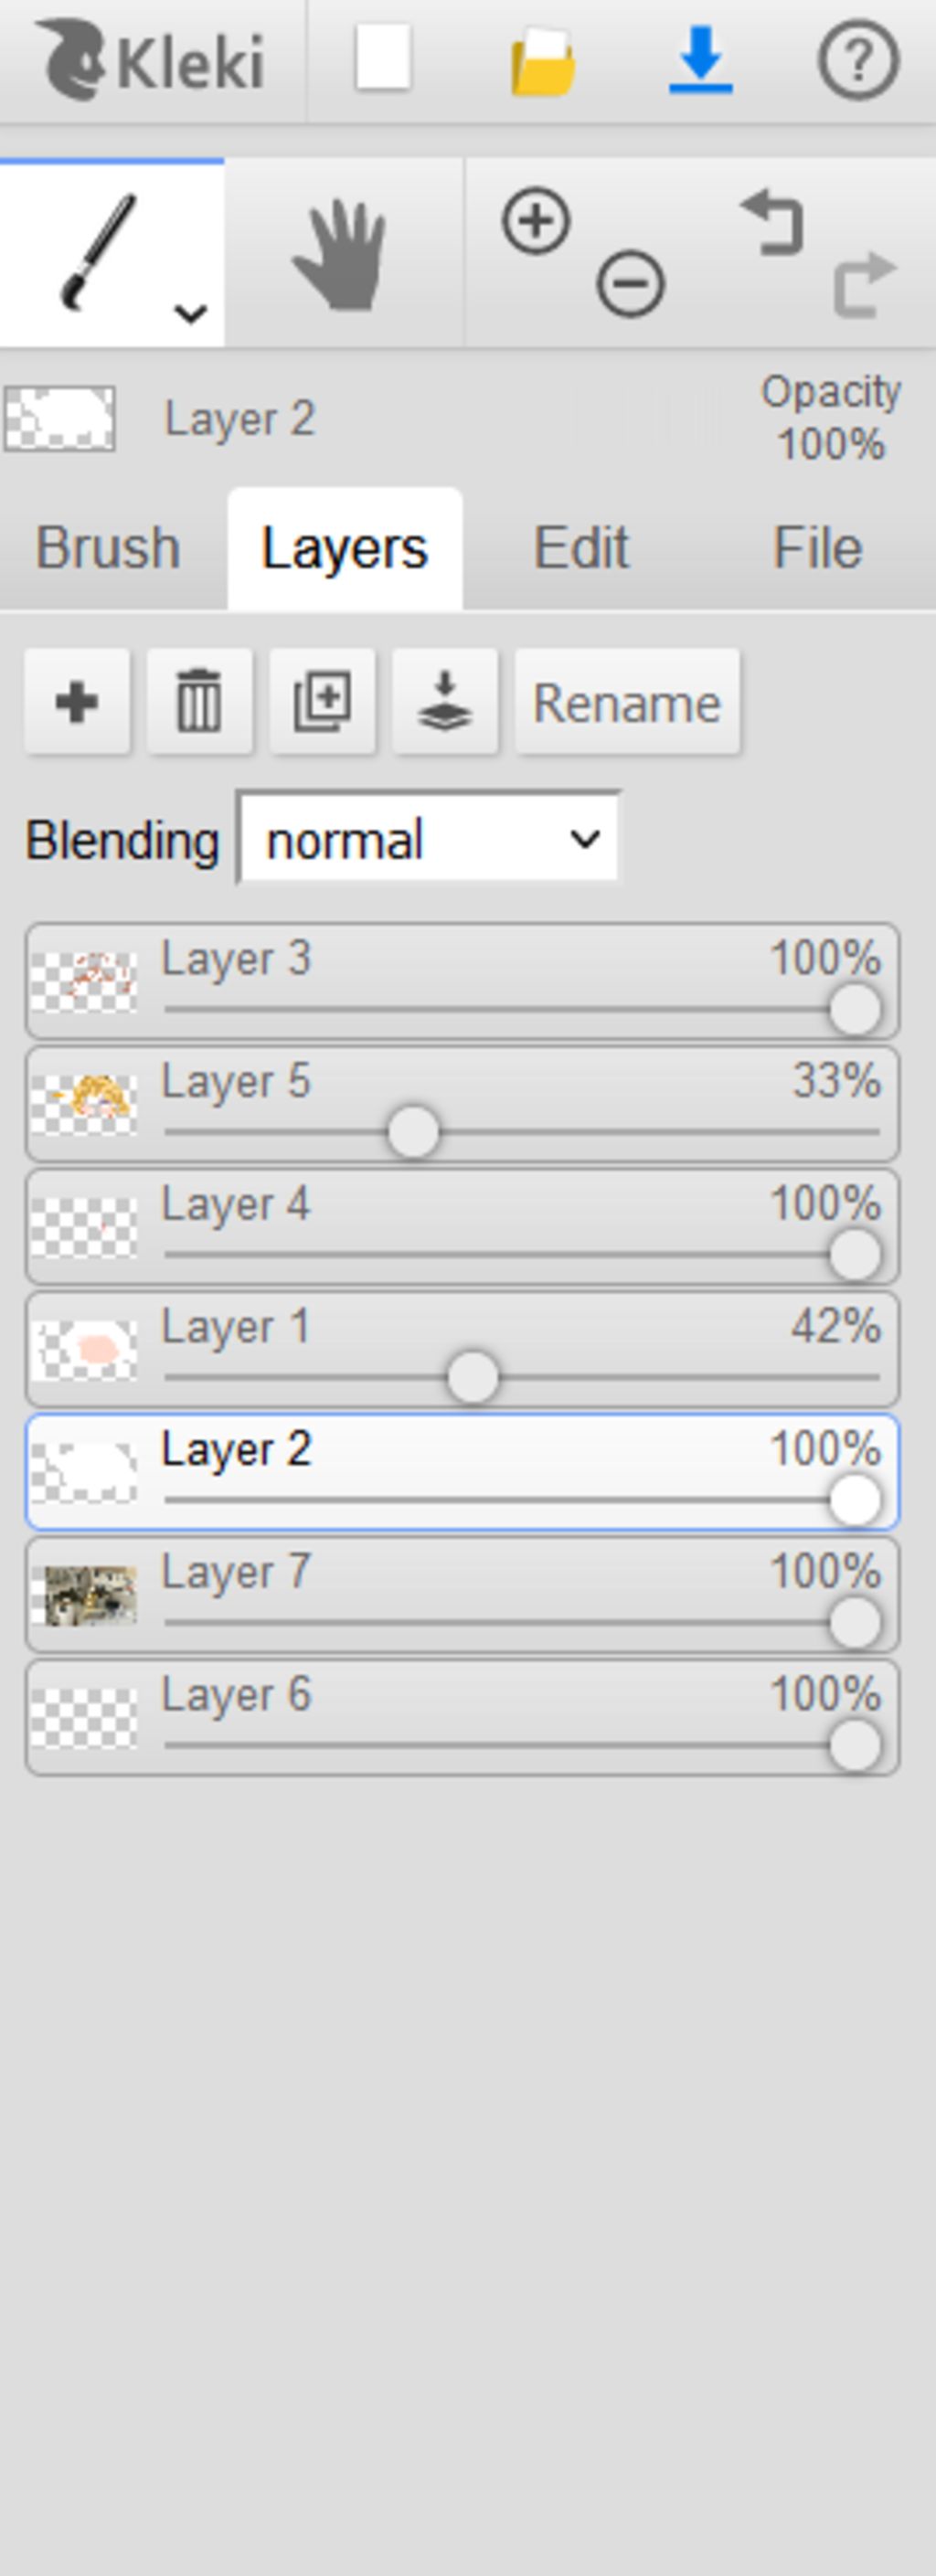Switch to the Brush tab

click(x=108, y=548)
